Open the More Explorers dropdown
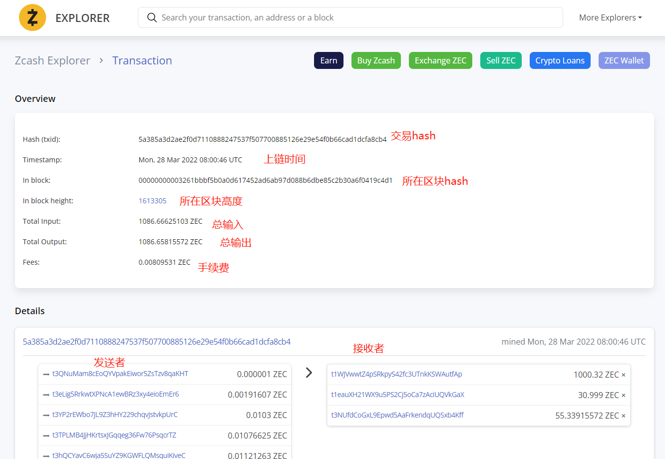 610,18
